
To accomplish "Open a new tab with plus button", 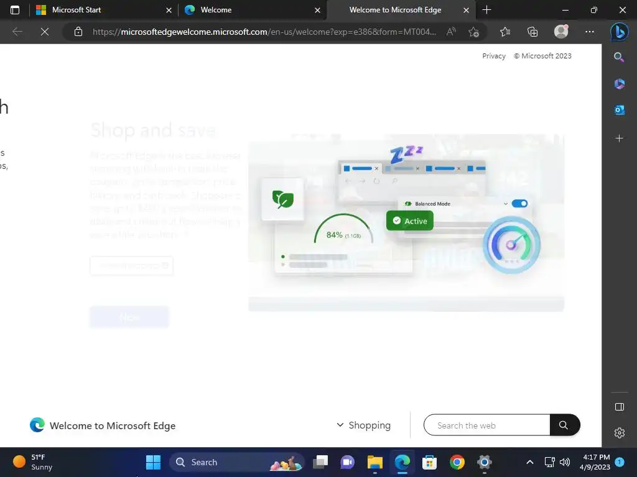I will pos(486,10).
